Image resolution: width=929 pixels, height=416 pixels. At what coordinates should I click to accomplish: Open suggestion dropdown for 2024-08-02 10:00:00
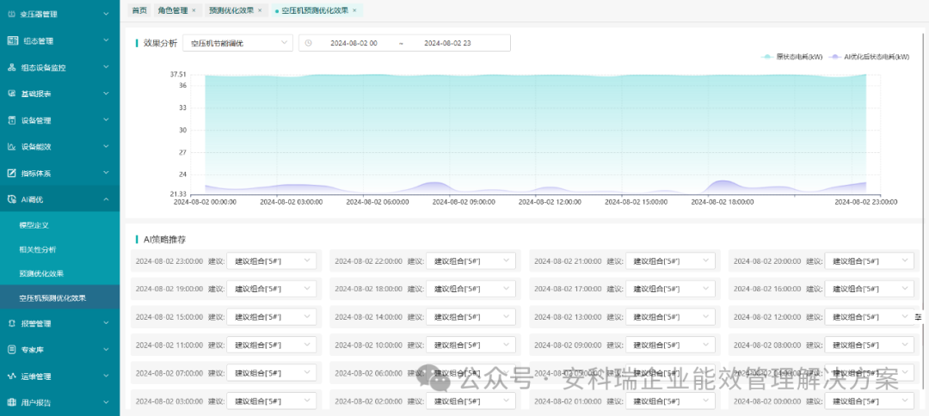click(471, 345)
